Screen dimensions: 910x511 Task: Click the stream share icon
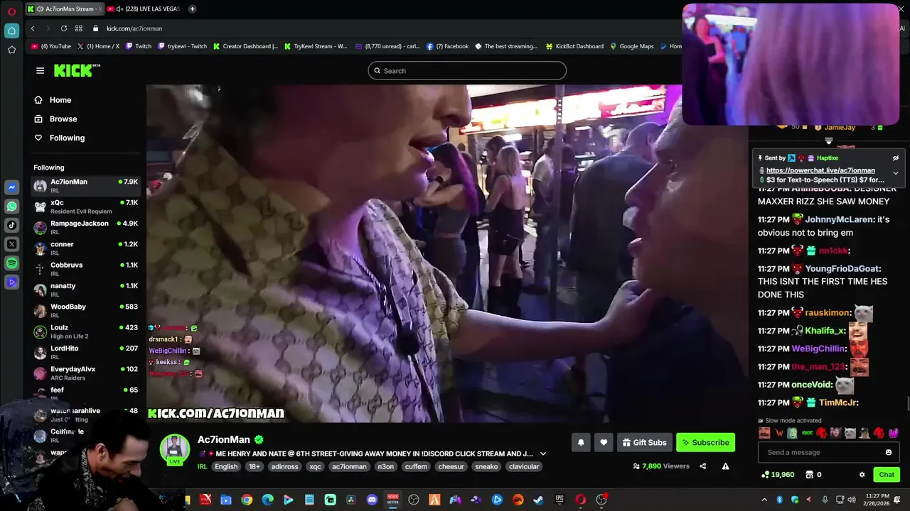point(702,466)
